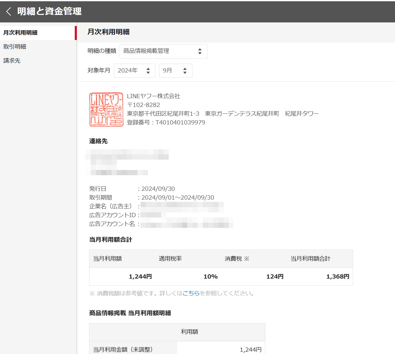
Task: Click the LINEヤフー company seal stamp
Action: (x=106, y=110)
